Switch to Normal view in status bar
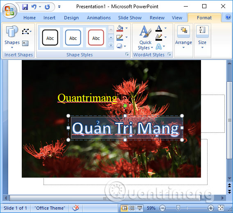The image size is (233, 213). click(x=124, y=208)
